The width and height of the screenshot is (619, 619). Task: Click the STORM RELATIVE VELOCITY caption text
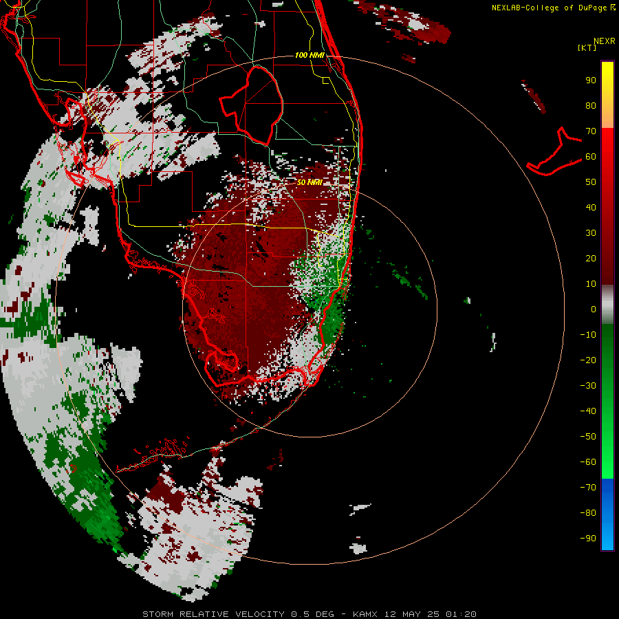[x=213, y=614]
